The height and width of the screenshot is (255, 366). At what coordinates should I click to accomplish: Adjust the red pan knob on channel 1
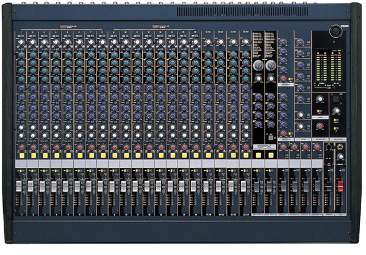point(21,148)
